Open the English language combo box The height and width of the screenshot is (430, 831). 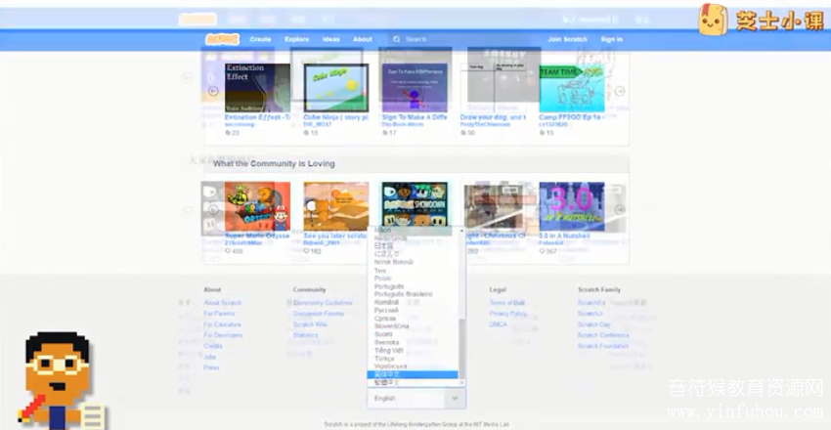tap(416, 398)
